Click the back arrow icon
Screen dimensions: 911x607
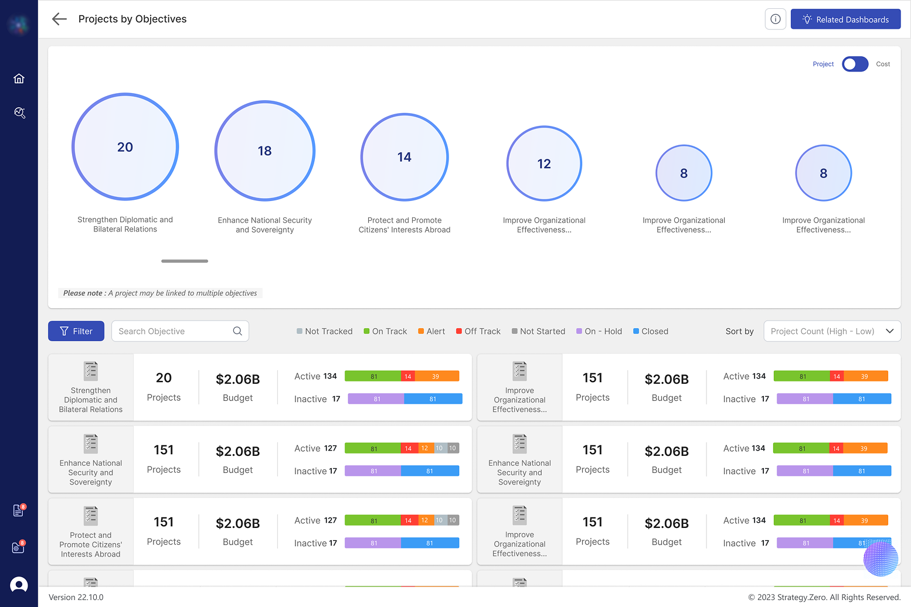click(59, 19)
